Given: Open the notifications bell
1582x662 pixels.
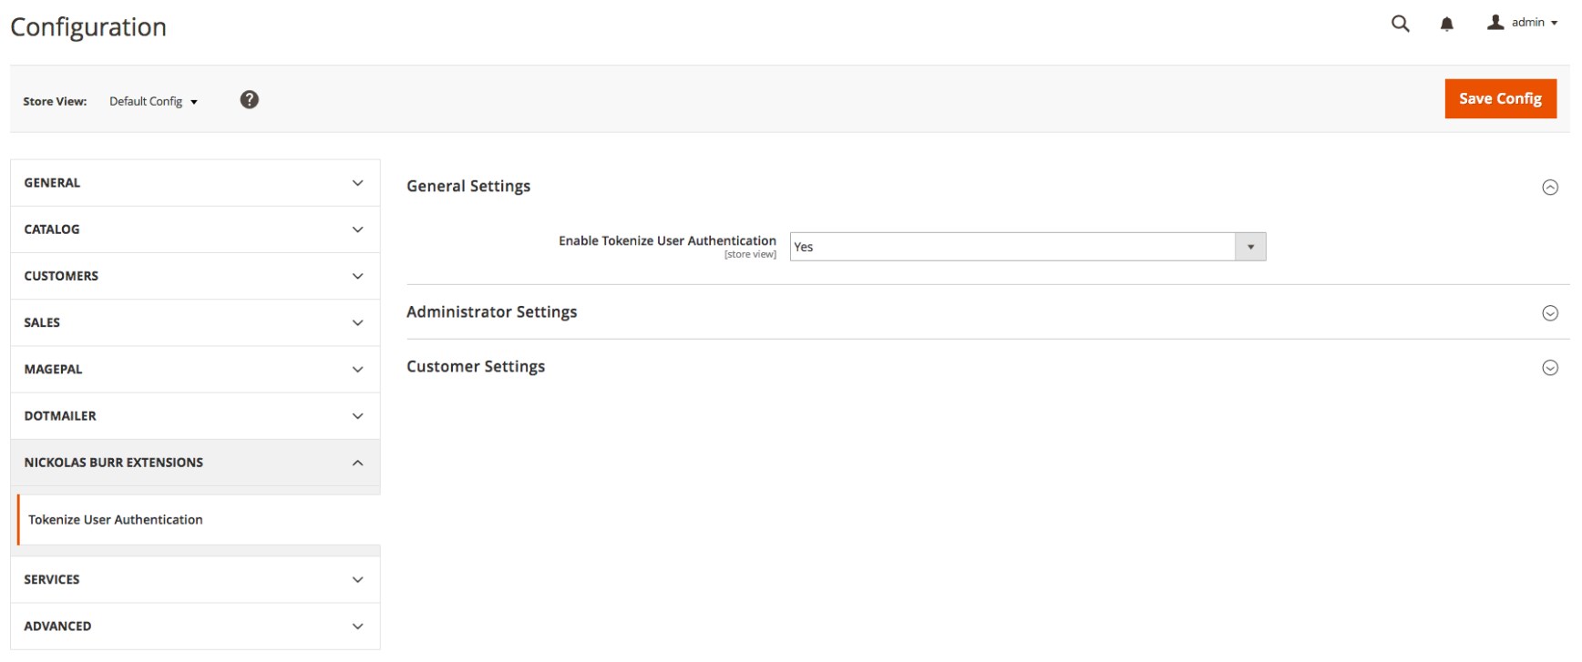Looking at the screenshot, I should 1446,24.
